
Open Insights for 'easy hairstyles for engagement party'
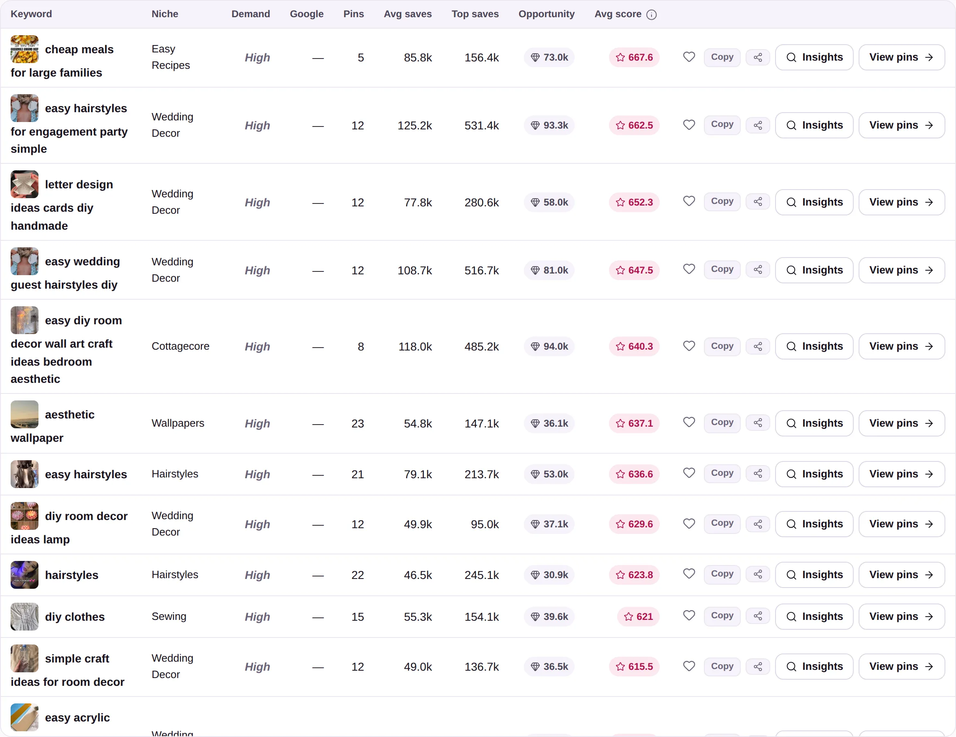(814, 125)
